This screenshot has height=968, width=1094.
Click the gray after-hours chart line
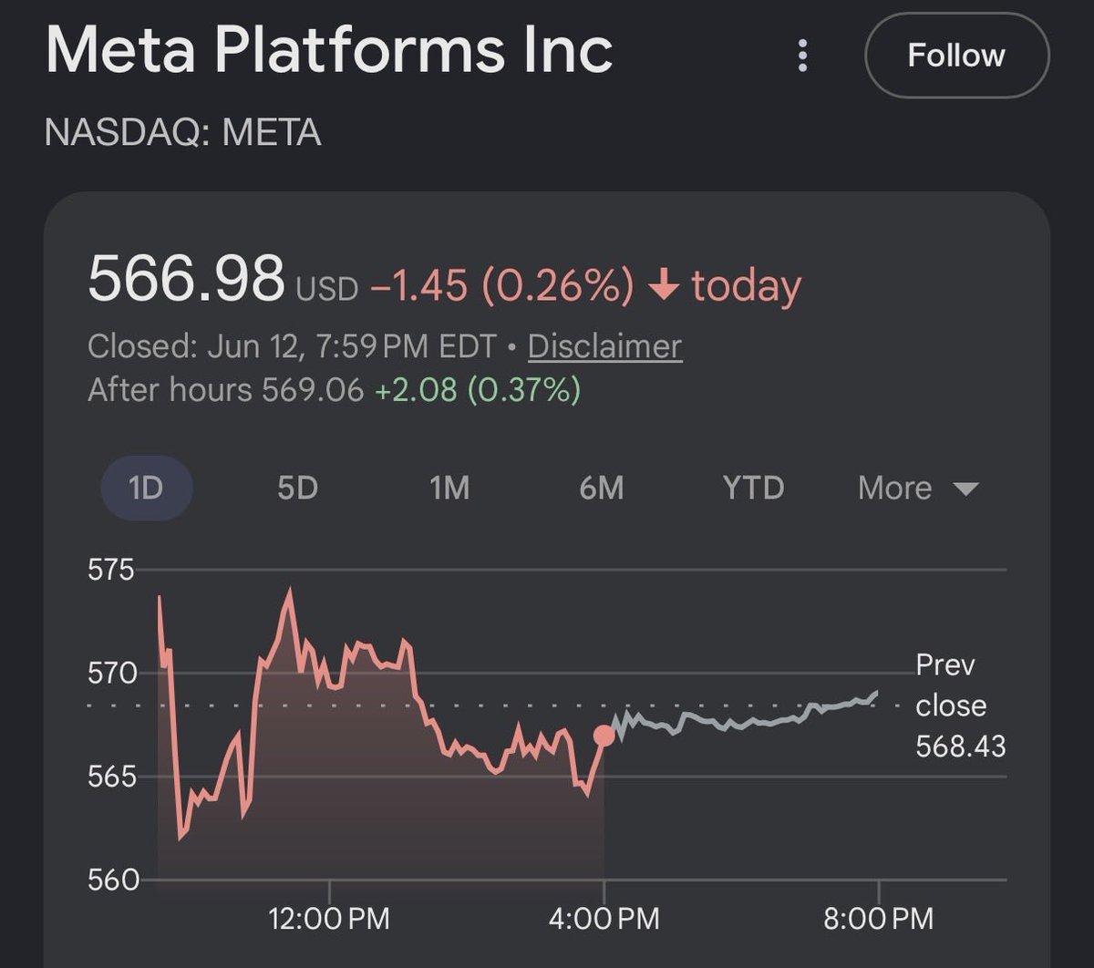pyautogui.click(x=743, y=717)
